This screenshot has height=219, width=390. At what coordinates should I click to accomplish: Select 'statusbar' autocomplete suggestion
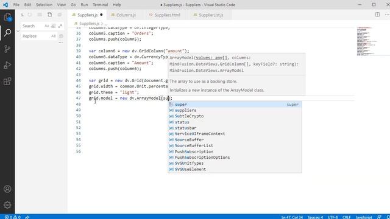click(x=235, y=128)
